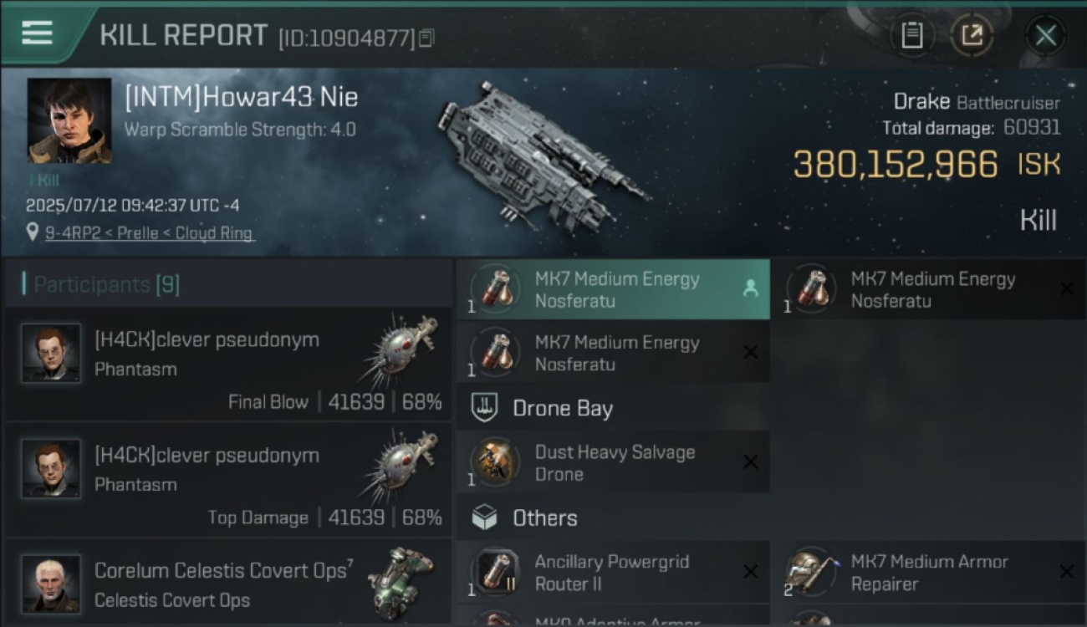
Task: Click the X on Ancillary Powergrid Router II
Action: pyautogui.click(x=750, y=572)
